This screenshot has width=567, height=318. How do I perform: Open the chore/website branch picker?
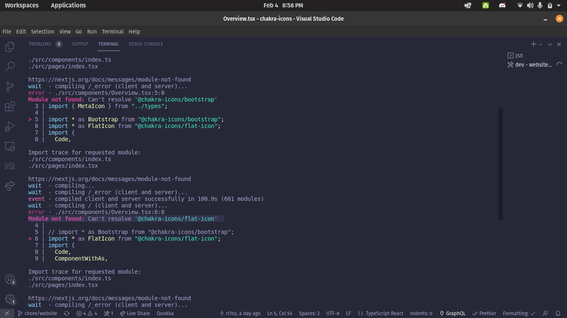37,313
